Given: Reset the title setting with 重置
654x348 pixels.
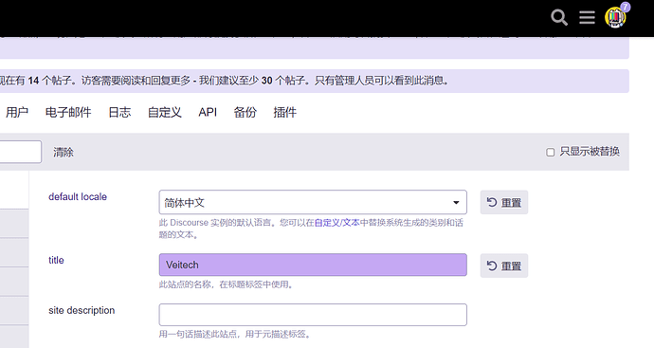Looking at the screenshot, I should tap(504, 266).
